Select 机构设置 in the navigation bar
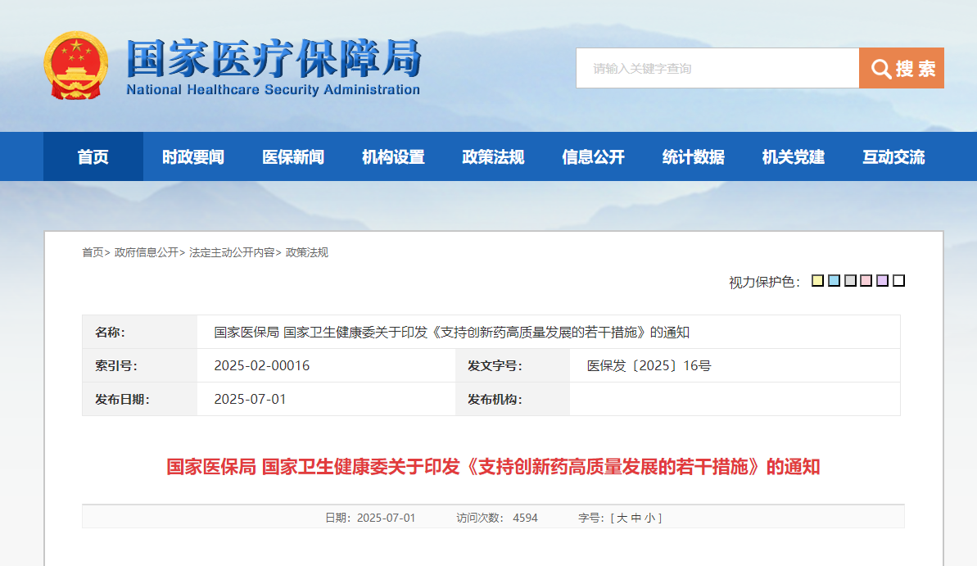 393,156
